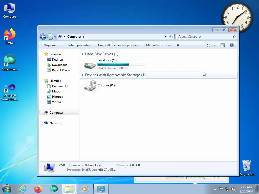
Task: Click Map network drive
Action: tap(159, 45)
